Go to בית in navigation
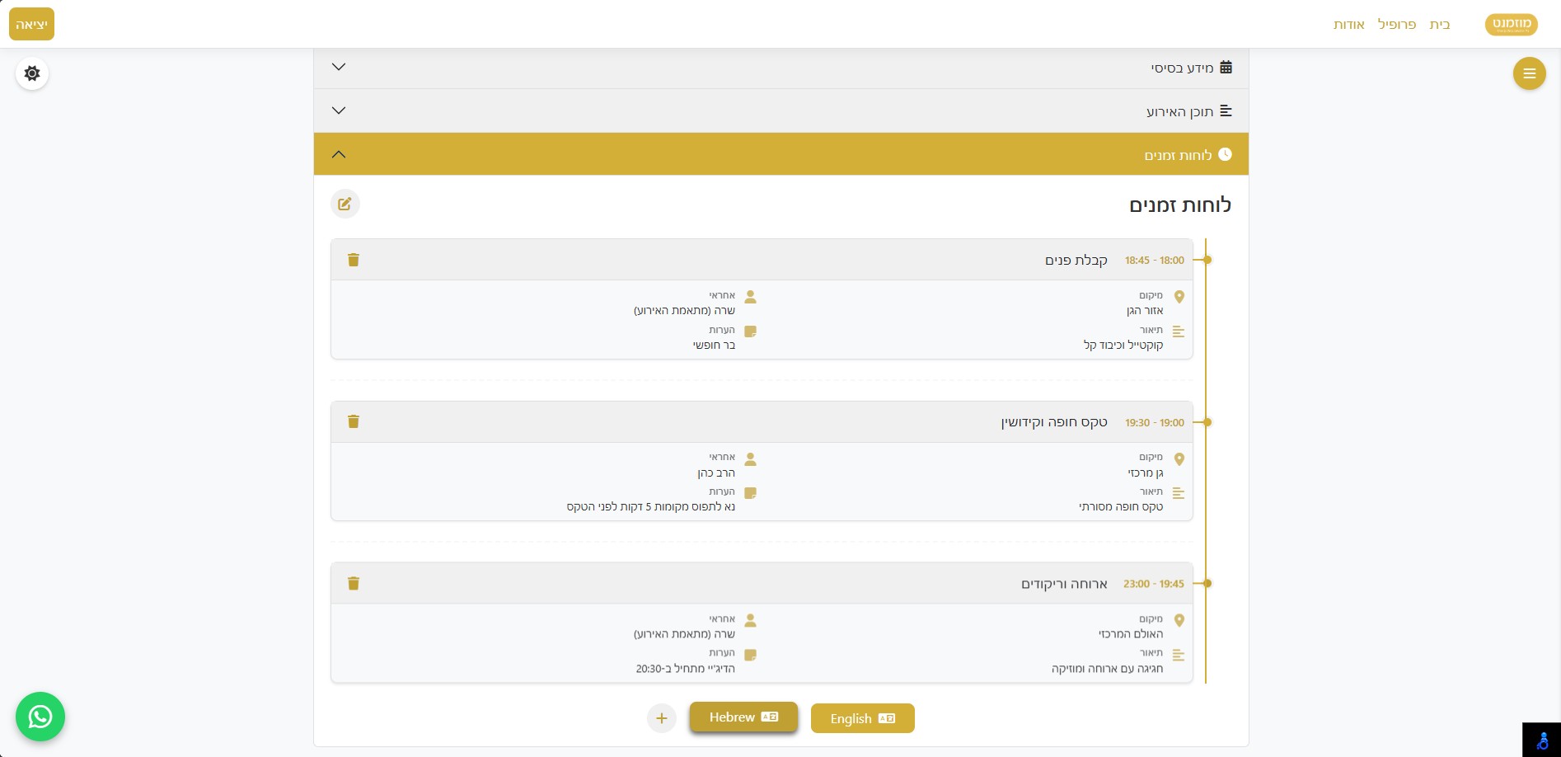The height and width of the screenshot is (757, 1561). point(1439,25)
